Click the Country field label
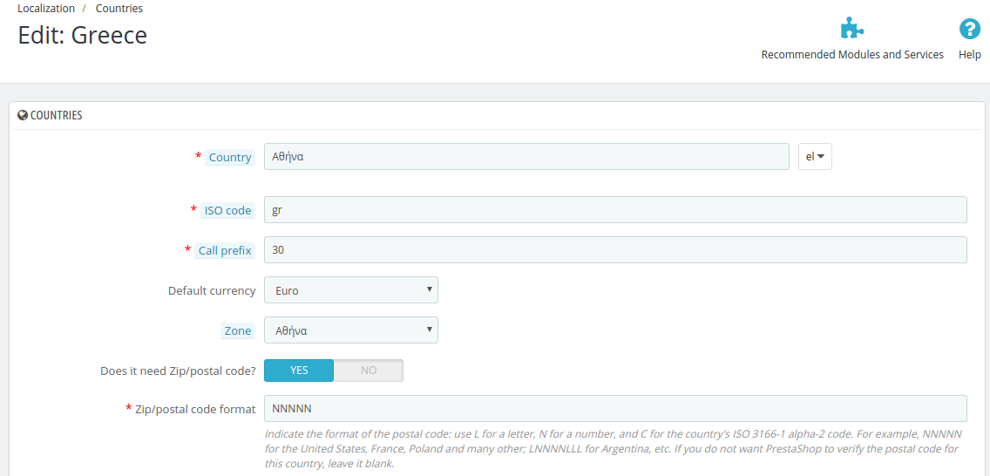This screenshot has height=476, width=990. tap(230, 158)
